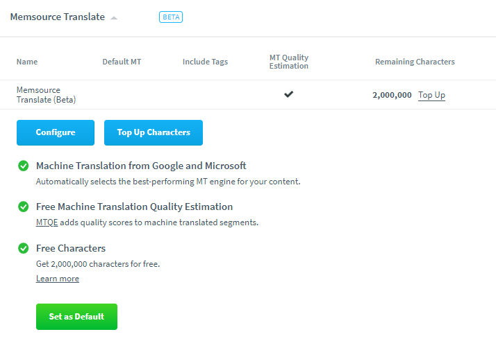Viewport: 496px width, 350px height.
Task: Follow the Learn more link
Action: [x=58, y=279]
